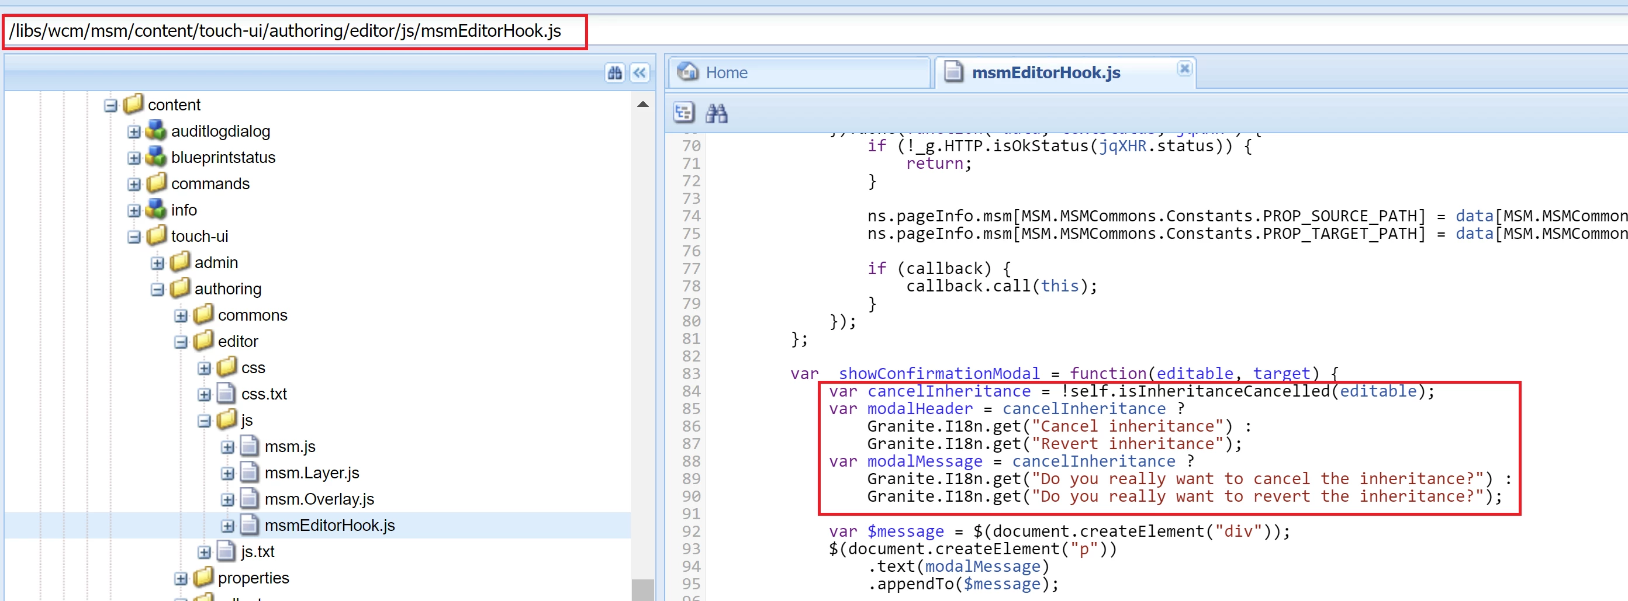Select msmEditorHook.js in the tree

(329, 526)
